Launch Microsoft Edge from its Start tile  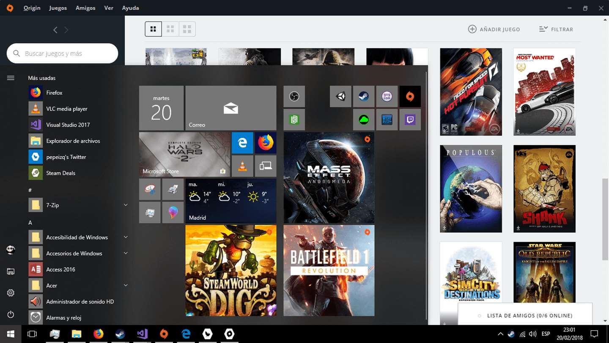242,143
